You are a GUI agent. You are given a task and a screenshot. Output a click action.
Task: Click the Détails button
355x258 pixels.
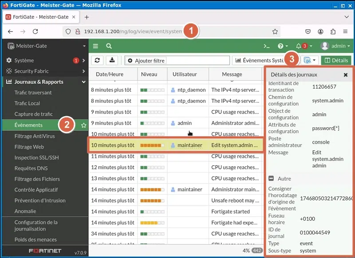pyautogui.click(x=336, y=60)
